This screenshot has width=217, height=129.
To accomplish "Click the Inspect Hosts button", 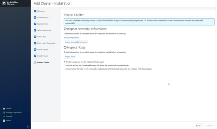I will [x=70, y=56].
